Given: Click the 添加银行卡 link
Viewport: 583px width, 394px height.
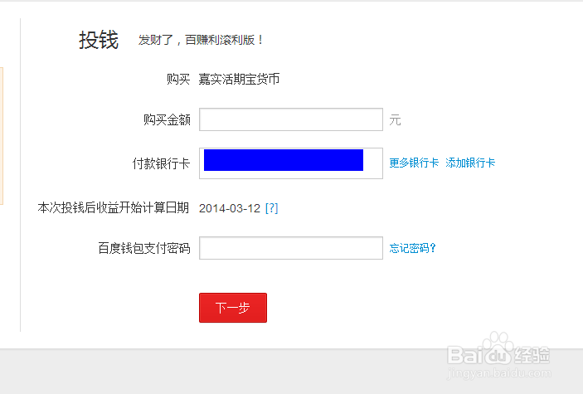Looking at the screenshot, I should 470,163.
